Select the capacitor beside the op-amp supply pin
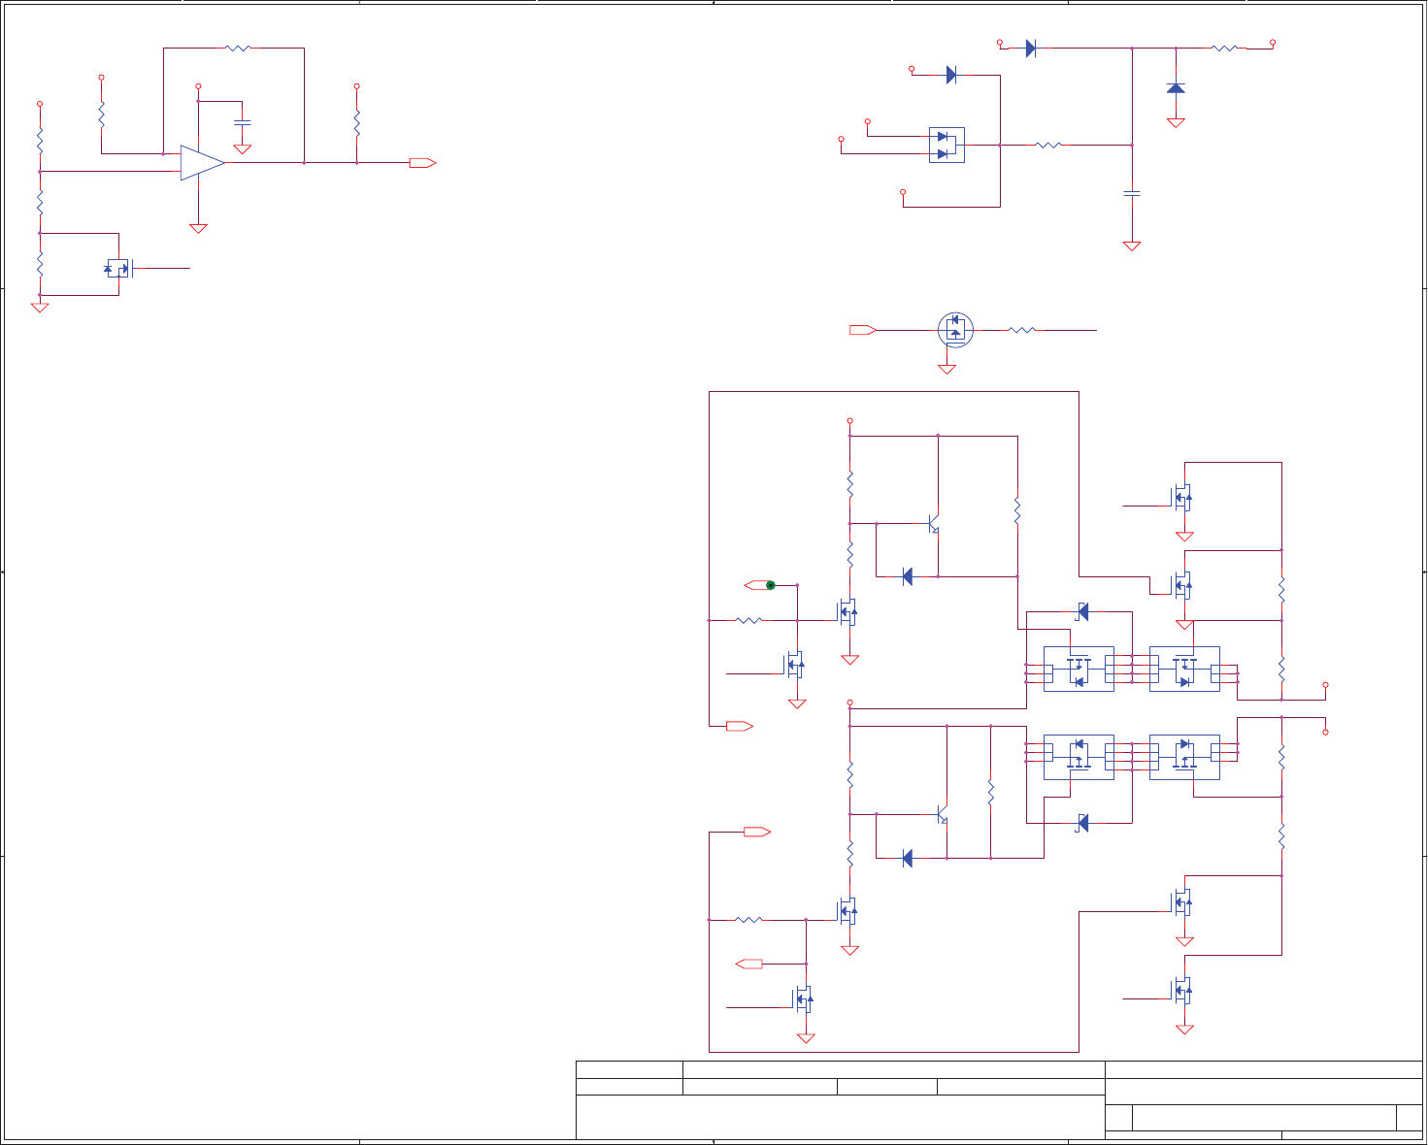Screen dimensions: 1428x1145 pos(243,122)
